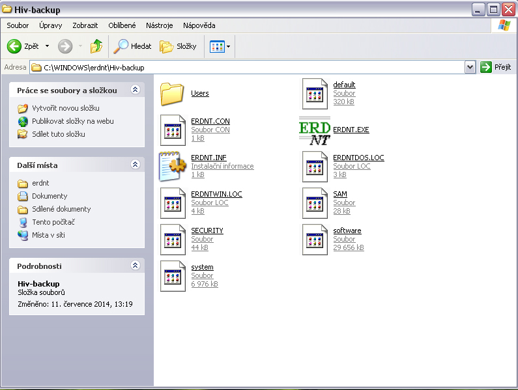The image size is (518, 390).
Task: Expand the Adresa bar dropdown
Action: click(470, 67)
